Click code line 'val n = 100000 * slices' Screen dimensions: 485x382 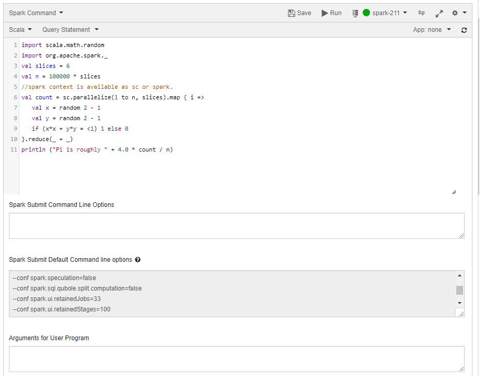(61, 76)
